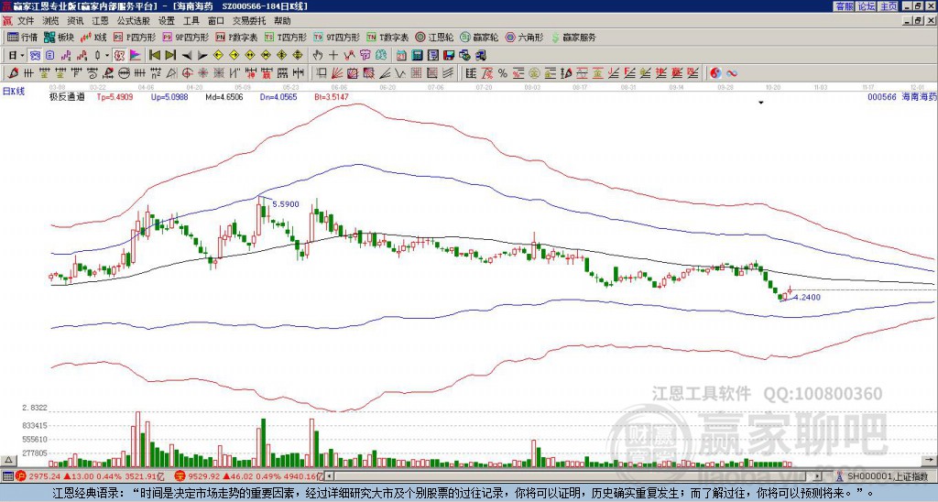The width and height of the screenshot is (938, 502).
Task: Jump to last bar icon
Action: click(x=170, y=56)
